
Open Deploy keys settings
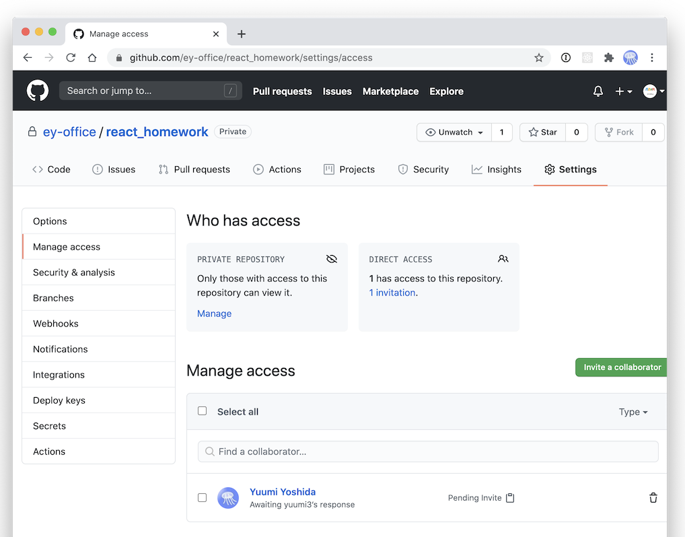coord(99,400)
